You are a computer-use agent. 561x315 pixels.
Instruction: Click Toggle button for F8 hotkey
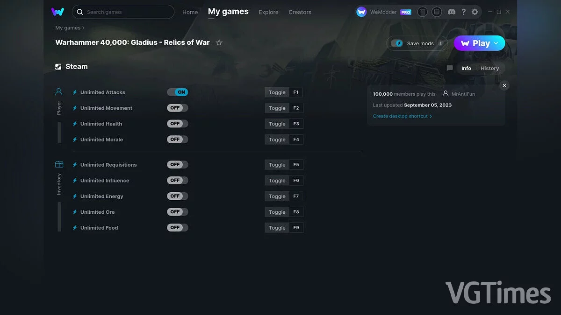click(x=277, y=212)
